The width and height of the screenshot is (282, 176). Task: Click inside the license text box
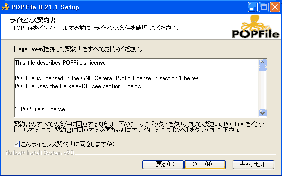[136, 88]
